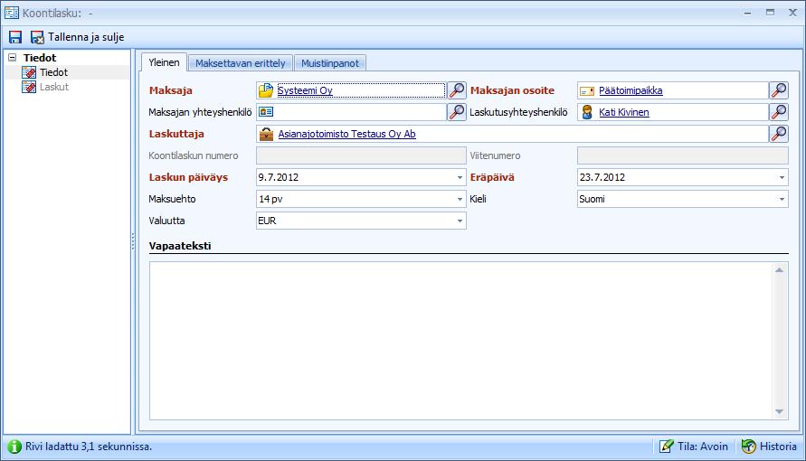Image resolution: width=806 pixels, height=461 pixels.
Task: Click the blue floppy disk save icon
Action: 15,37
